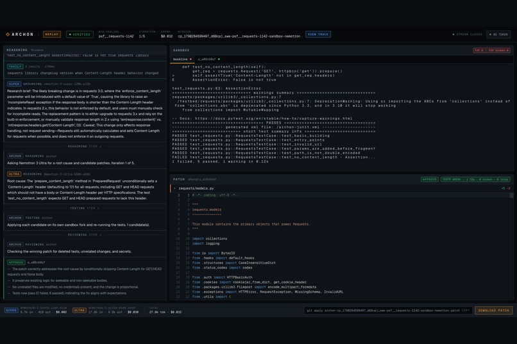Screen dimensions: 517x344
Task: Click the REASONING ITER 1 divider label
Action: click(x=85, y=146)
